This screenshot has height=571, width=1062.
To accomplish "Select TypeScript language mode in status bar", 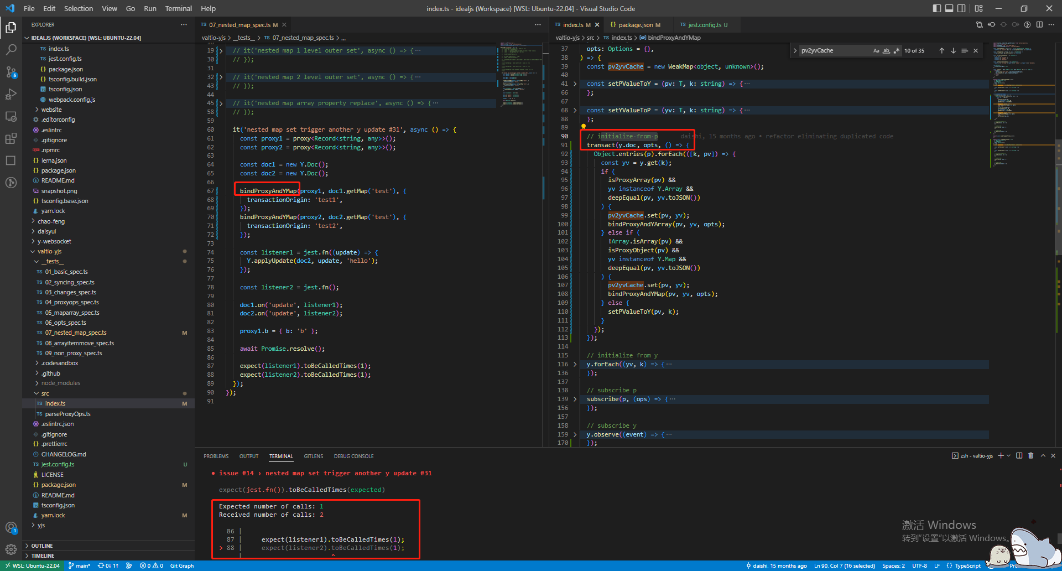I will 967,565.
